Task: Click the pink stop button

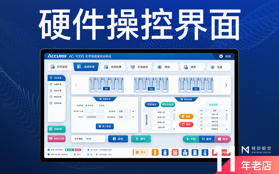Action: click(x=223, y=139)
